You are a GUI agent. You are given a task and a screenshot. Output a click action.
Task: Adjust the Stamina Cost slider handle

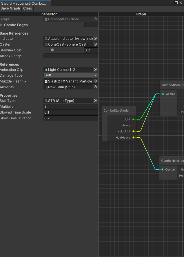pos(52,50)
